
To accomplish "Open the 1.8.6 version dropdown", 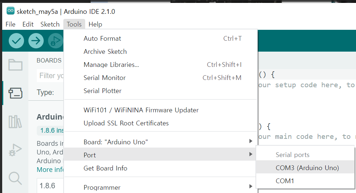I will tap(50, 186).
